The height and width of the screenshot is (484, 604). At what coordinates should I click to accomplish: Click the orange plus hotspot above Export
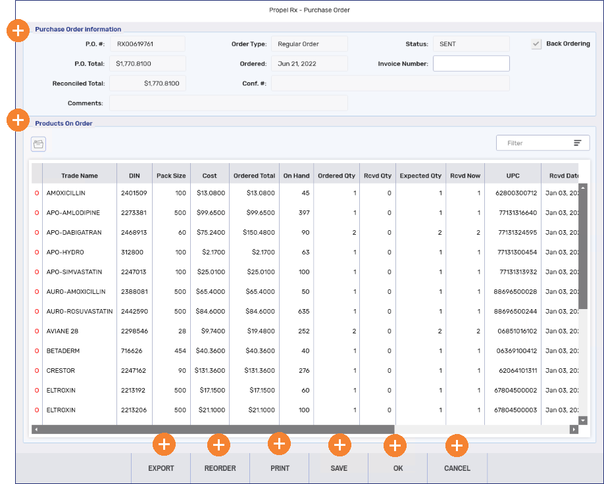pyautogui.click(x=164, y=445)
